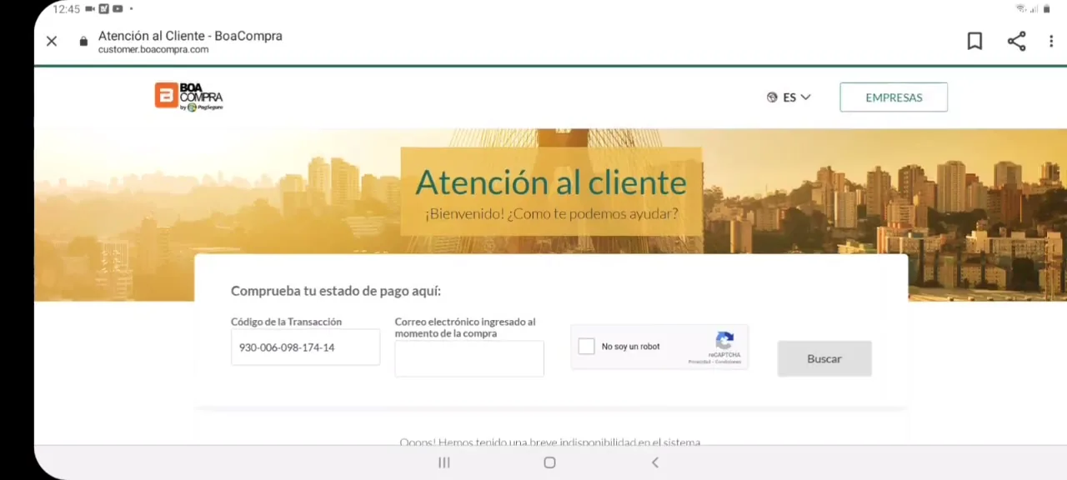Tap the Android recent apps button
The image size is (1067, 480).
pos(444,462)
